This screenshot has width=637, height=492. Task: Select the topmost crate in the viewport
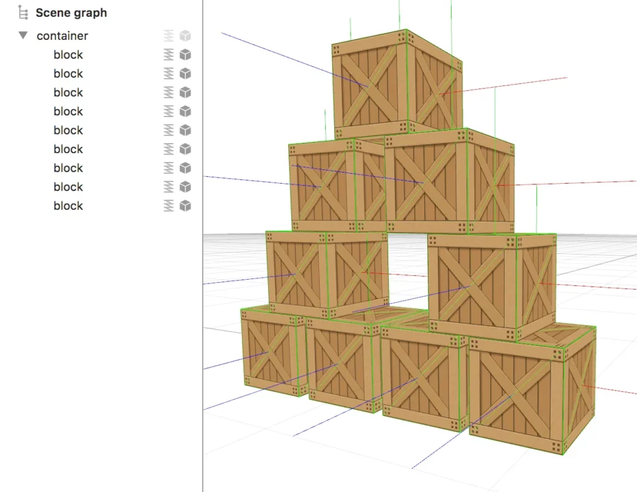(x=396, y=83)
